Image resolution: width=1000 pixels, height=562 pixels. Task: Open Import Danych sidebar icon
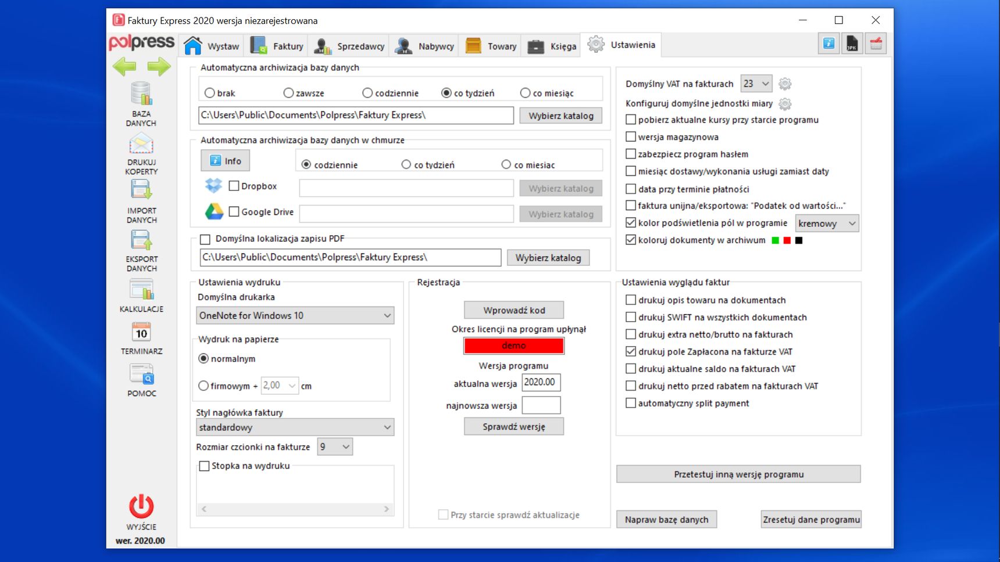point(141,190)
